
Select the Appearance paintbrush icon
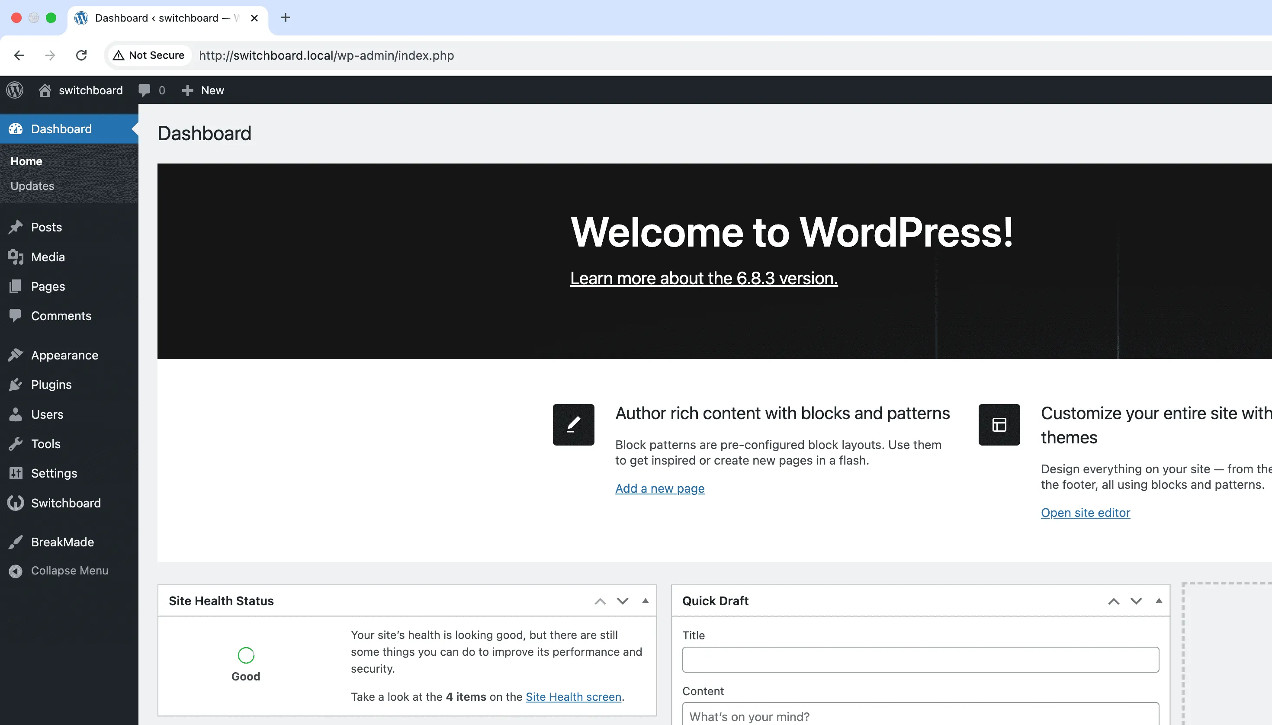coord(16,355)
